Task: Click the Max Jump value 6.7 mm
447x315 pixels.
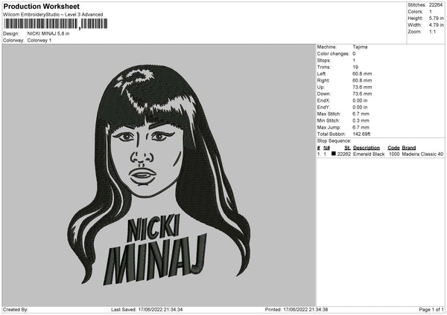Action: pos(361,128)
